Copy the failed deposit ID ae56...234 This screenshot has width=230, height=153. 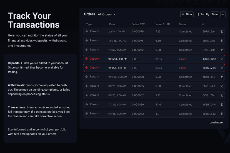(222, 68)
